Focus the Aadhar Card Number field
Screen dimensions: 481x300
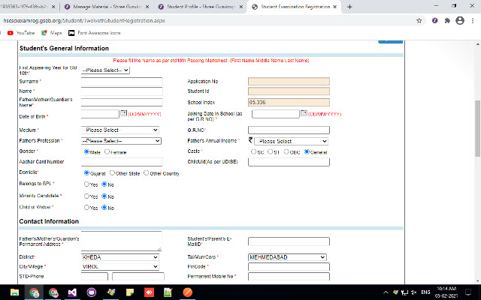tap(122, 162)
